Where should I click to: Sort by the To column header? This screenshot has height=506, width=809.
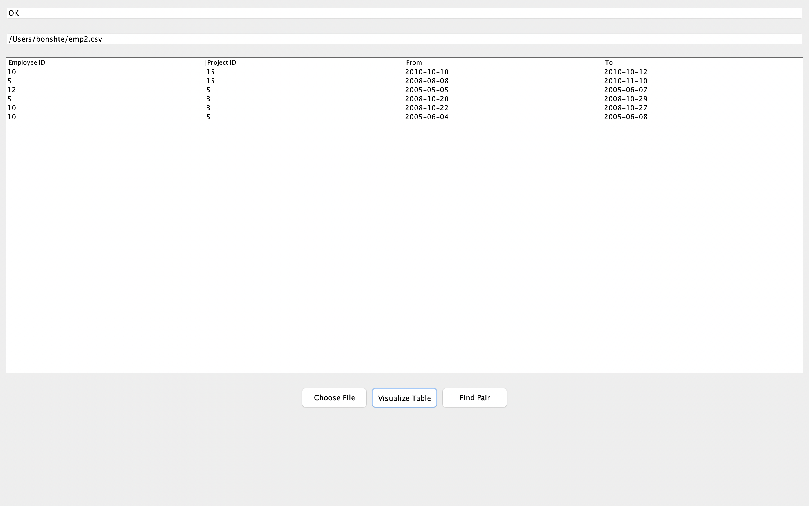click(x=609, y=62)
